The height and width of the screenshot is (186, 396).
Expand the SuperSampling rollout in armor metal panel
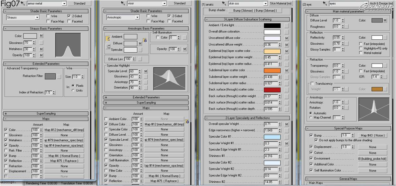pyautogui.click(x=46, y=114)
